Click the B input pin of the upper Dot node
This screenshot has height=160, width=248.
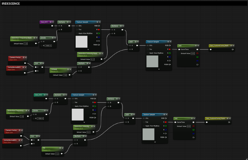(x=35, y=71)
